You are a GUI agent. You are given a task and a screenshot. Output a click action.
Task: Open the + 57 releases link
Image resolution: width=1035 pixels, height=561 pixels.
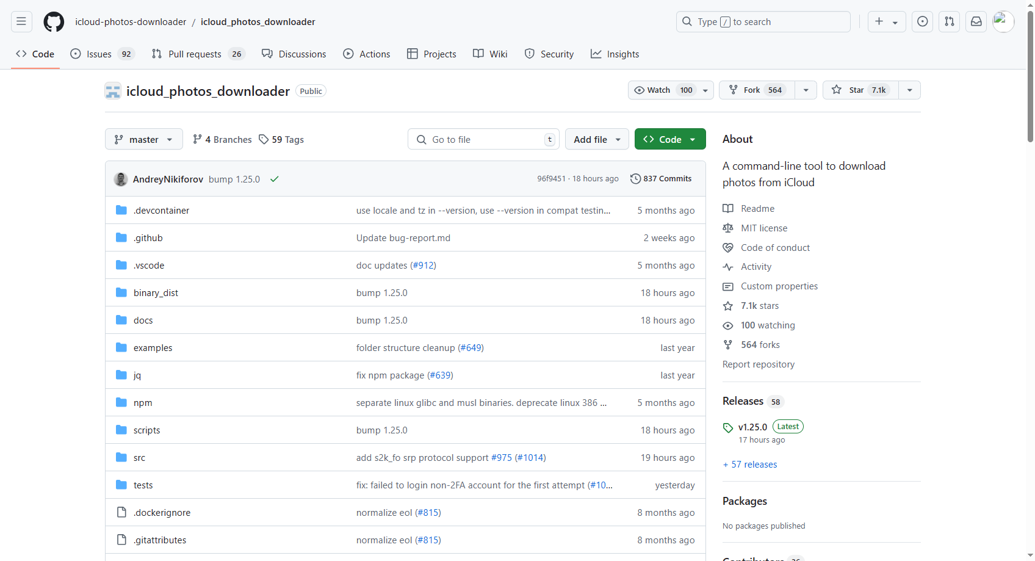click(750, 465)
